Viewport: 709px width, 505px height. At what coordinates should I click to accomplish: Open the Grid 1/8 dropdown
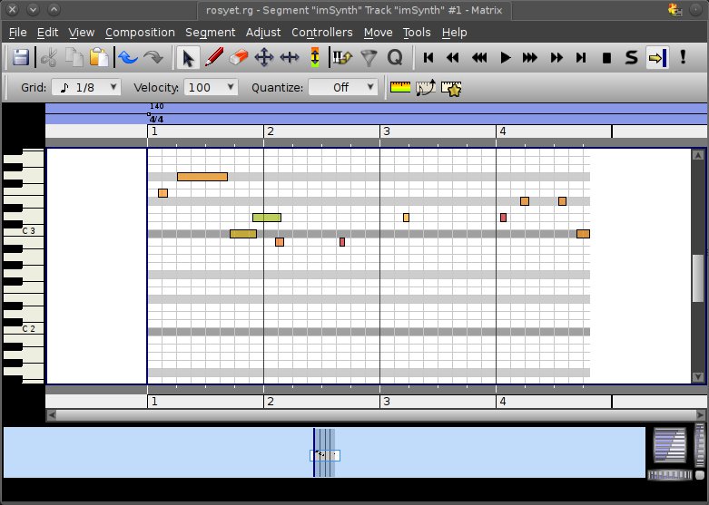click(x=86, y=87)
